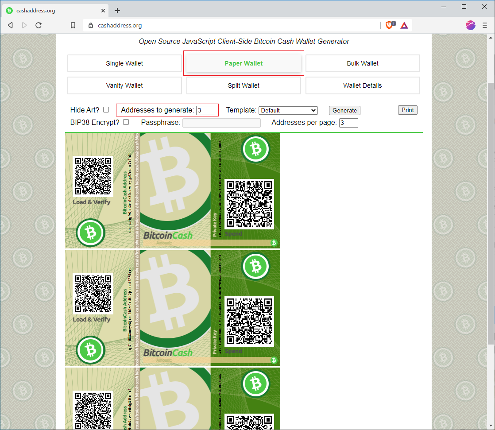Reload the page with the refresh icon
This screenshot has height=430, width=495.
tap(39, 25)
